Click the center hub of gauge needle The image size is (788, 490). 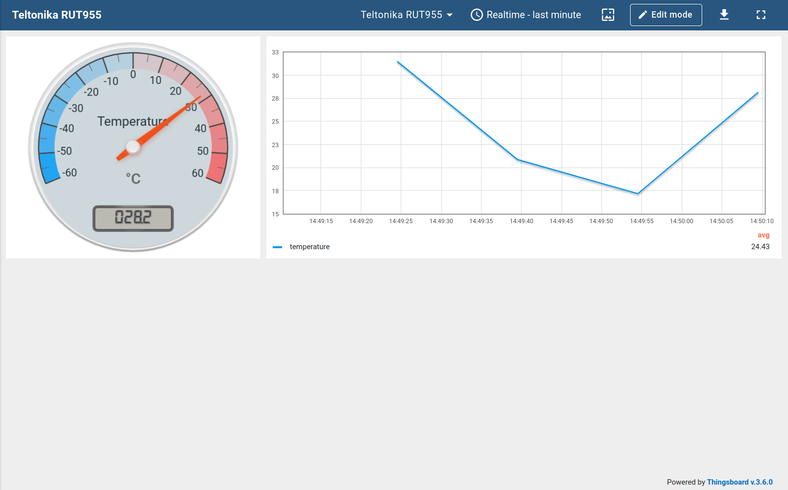[133, 147]
